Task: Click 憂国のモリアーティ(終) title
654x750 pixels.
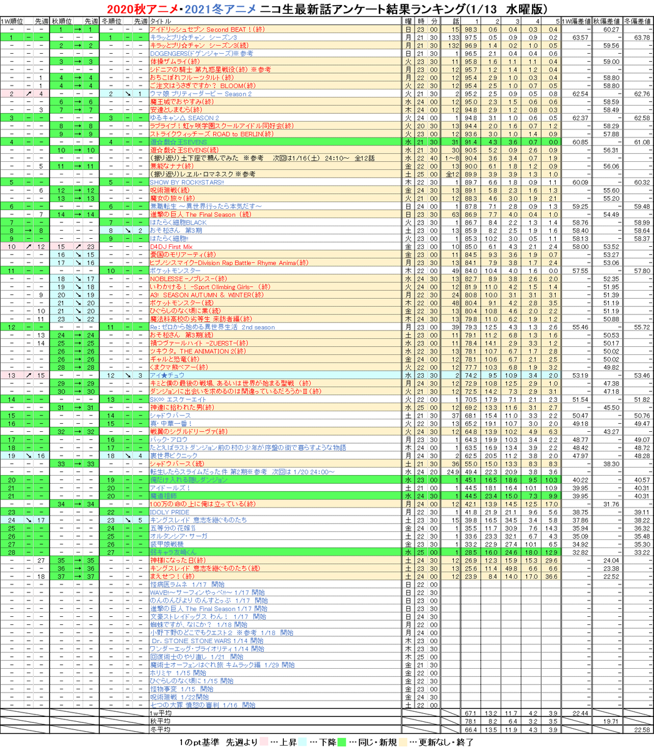Action: tap(183, 255)
